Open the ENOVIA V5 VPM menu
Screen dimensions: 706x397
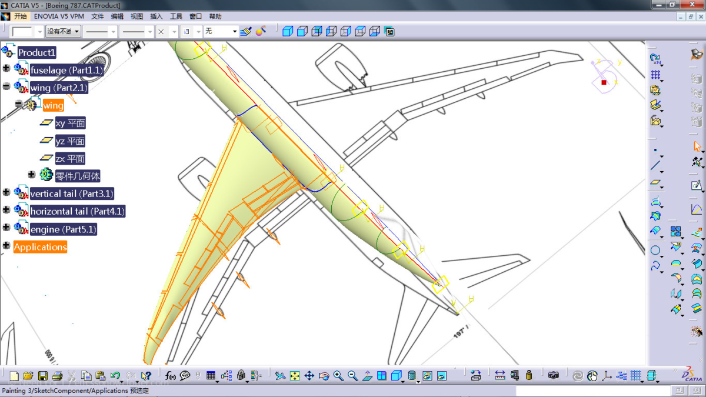click(x=59, y=16)
